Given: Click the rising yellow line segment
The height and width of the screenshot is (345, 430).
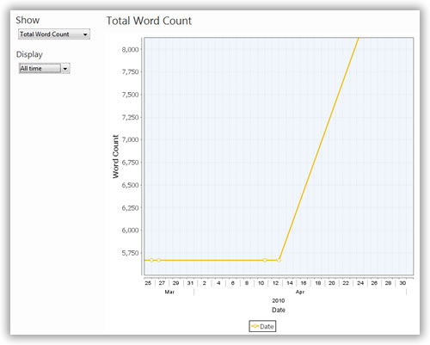Looking at the screenshot, I should pos(319,149).
